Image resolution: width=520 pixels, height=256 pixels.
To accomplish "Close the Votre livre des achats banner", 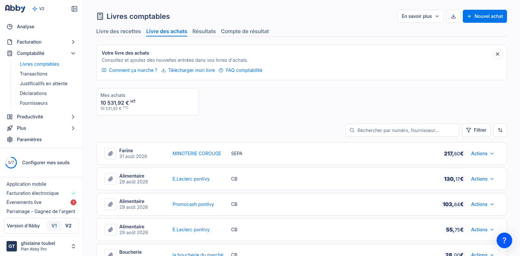I will point(498,54).
